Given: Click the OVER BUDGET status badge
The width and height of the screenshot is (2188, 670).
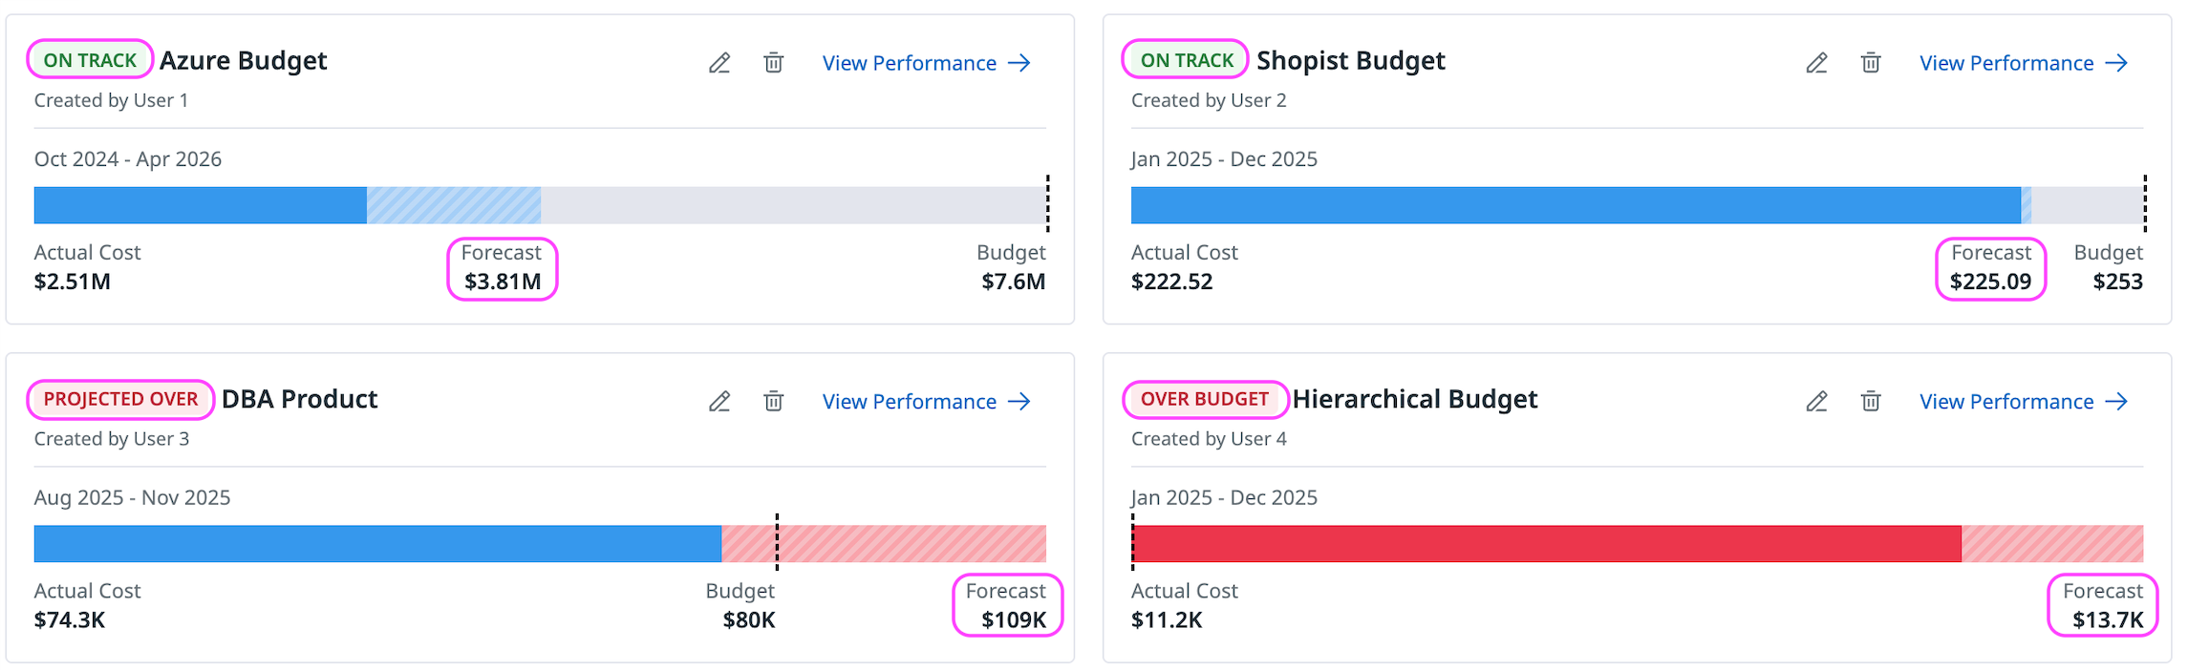Looking at the screenshot, I should 1204,399.
